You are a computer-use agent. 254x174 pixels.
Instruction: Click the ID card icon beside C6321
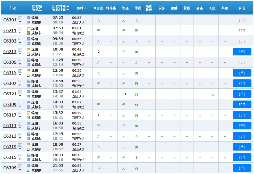[x=20, y=92]
